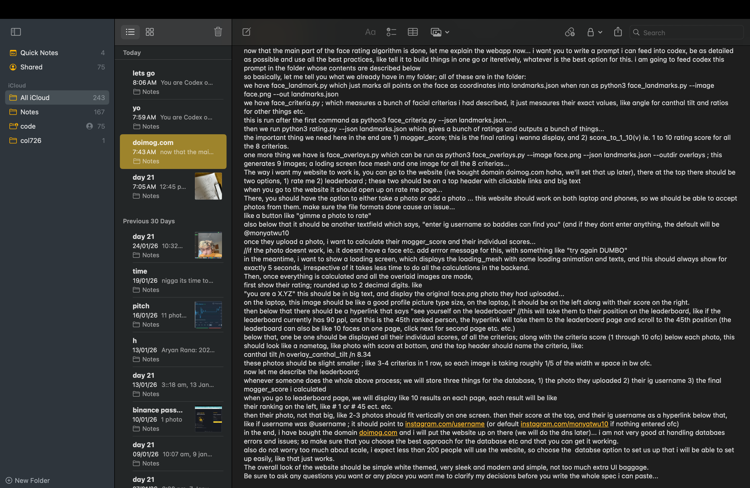Viewport: 750px width, 488px height.
Task: Delete note using trash icon
Action: point(218,32)
